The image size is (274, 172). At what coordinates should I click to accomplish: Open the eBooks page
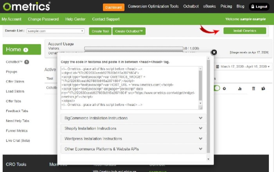point(209,7)
